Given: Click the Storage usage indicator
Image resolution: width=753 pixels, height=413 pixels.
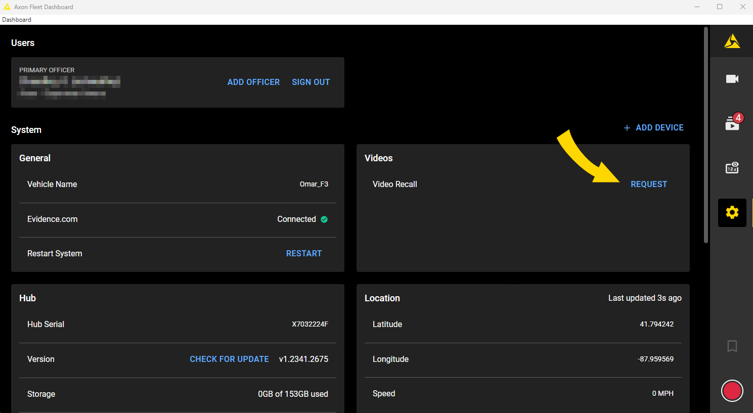Looking at the screenshot, I should coord(293,394).
